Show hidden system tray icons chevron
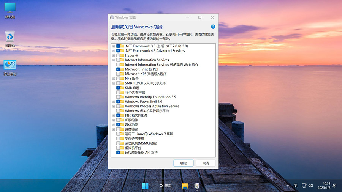342x192 pixels. coord(288,186)
